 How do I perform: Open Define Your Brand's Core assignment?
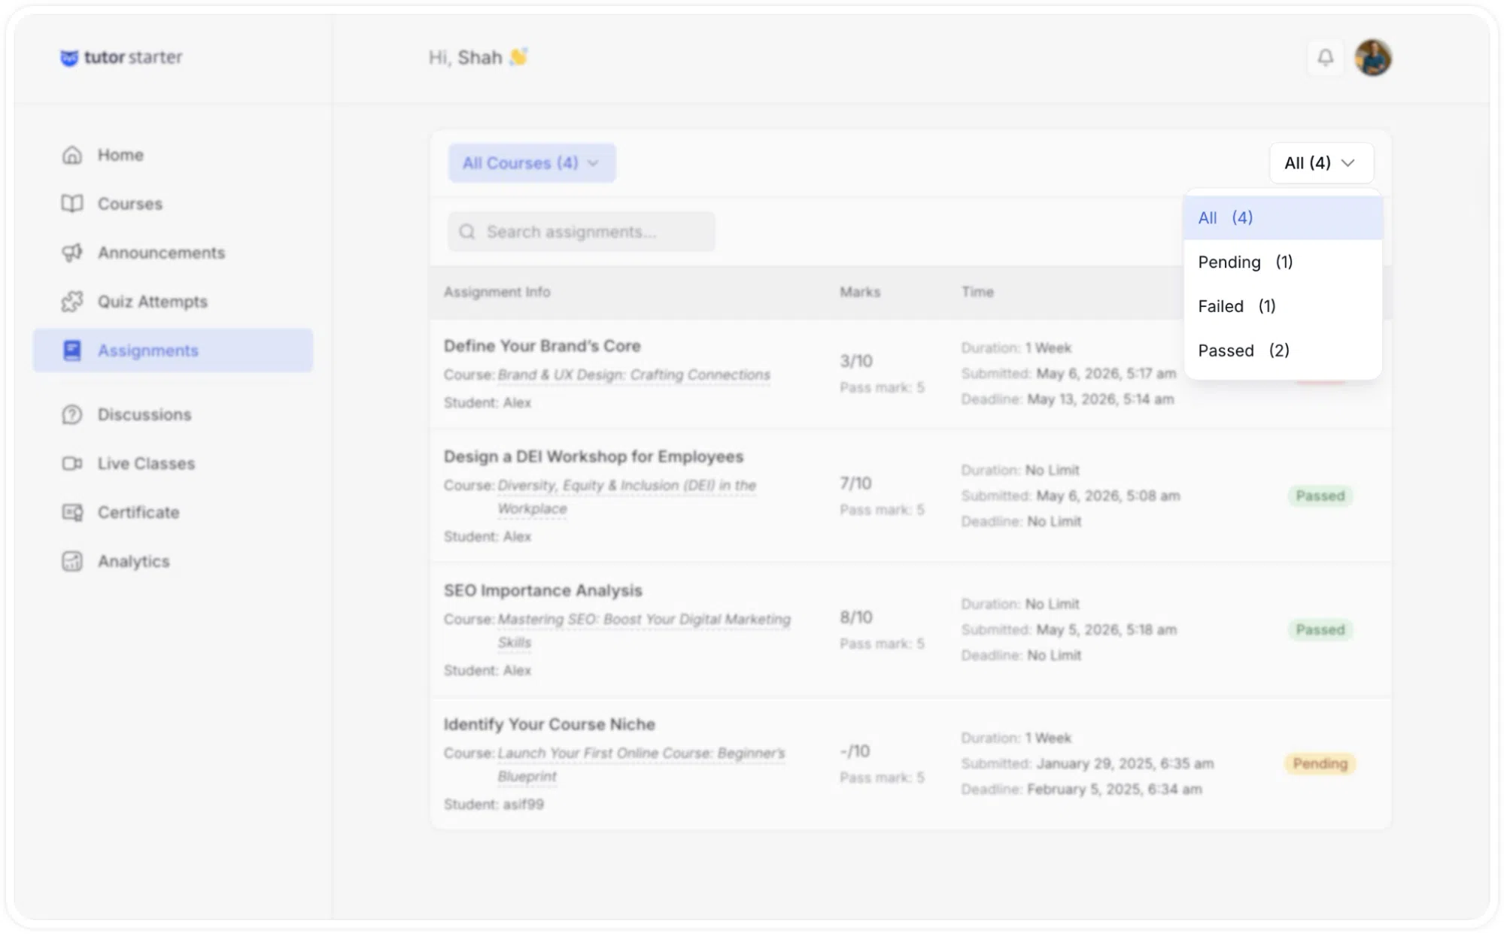point(542,346)
